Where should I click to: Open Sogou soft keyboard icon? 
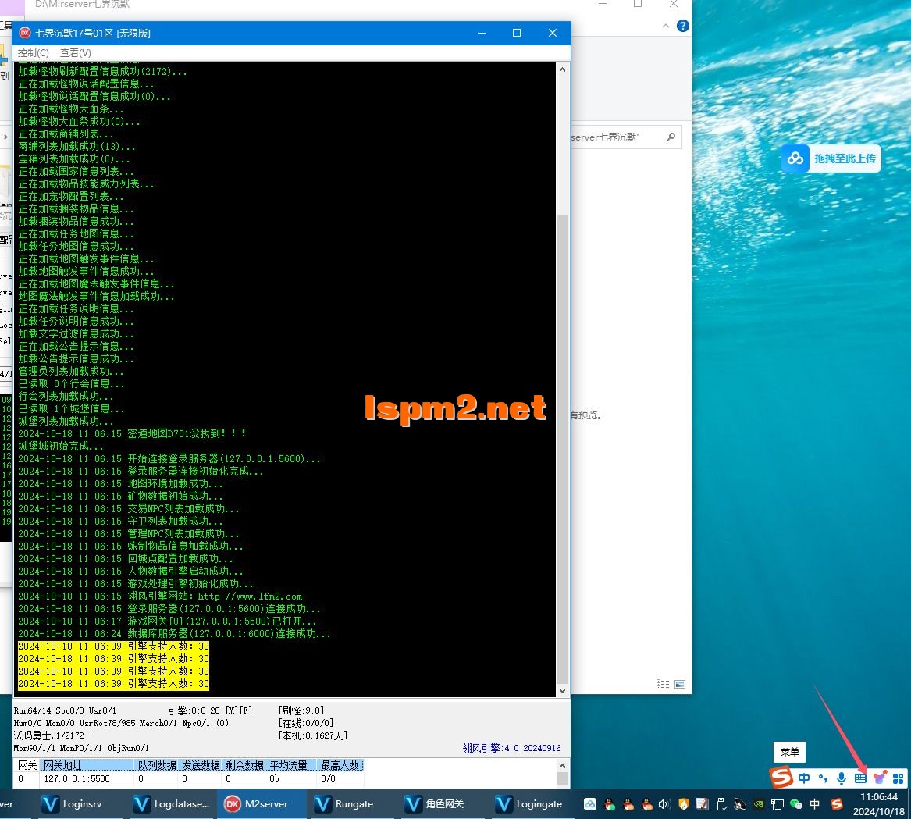click(860, 778)
